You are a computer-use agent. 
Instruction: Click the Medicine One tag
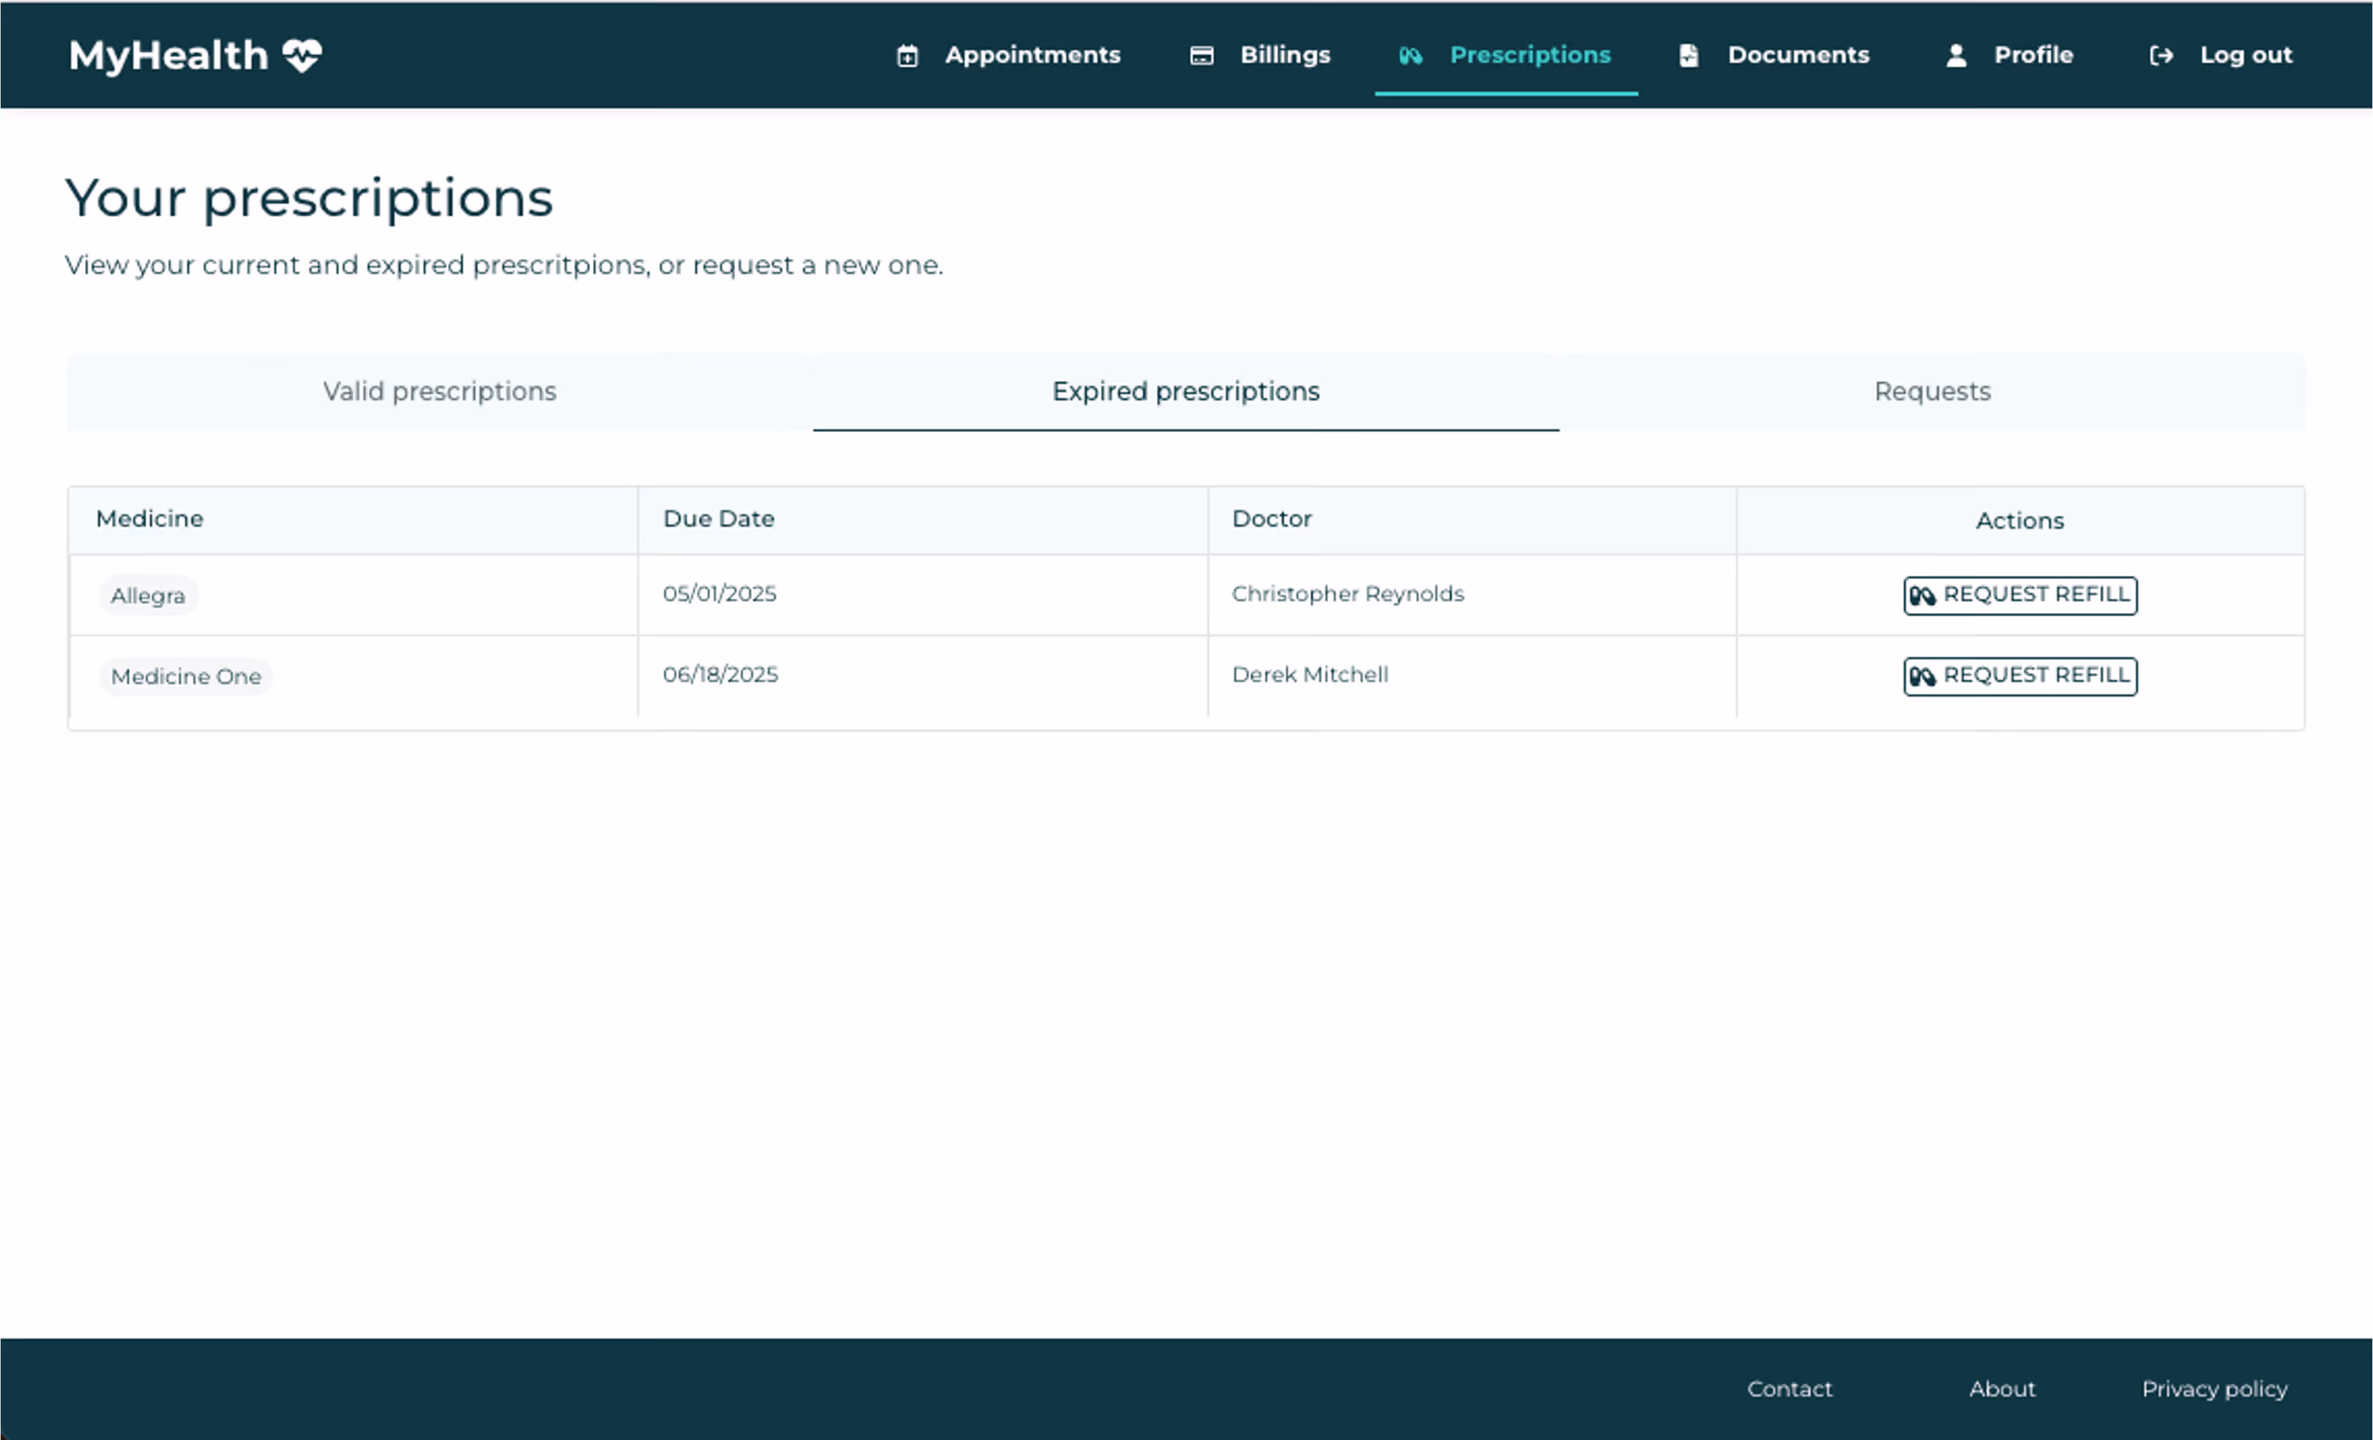tap(186, 676)
